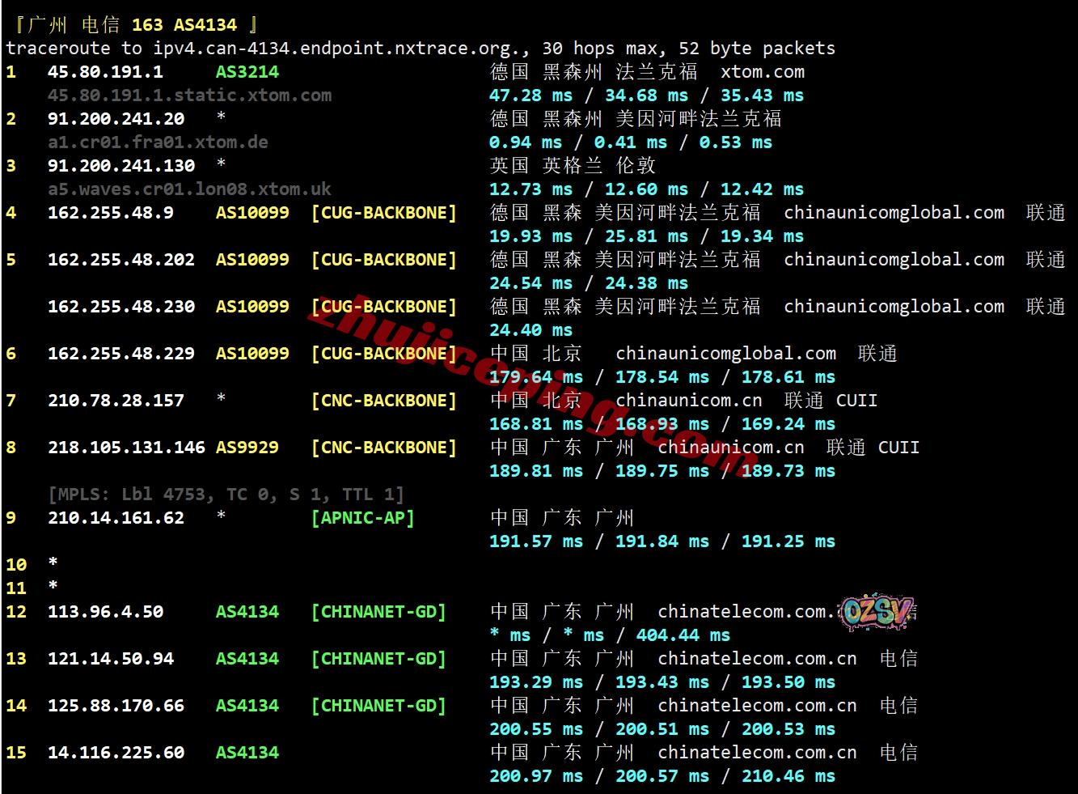
Task: Click final hop IP 14.116.225.60
Action: click(116, 753)
